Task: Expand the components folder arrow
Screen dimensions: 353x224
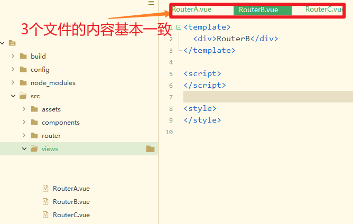Action: [x=24, y=122]
